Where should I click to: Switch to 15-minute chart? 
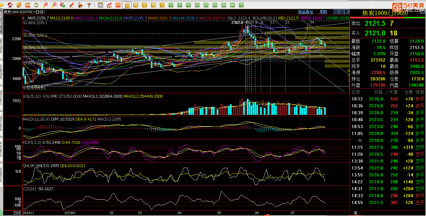tap(197, 5)
